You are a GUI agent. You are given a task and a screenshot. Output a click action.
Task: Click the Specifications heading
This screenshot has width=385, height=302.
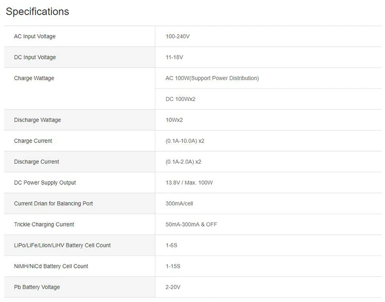point(38,12)
